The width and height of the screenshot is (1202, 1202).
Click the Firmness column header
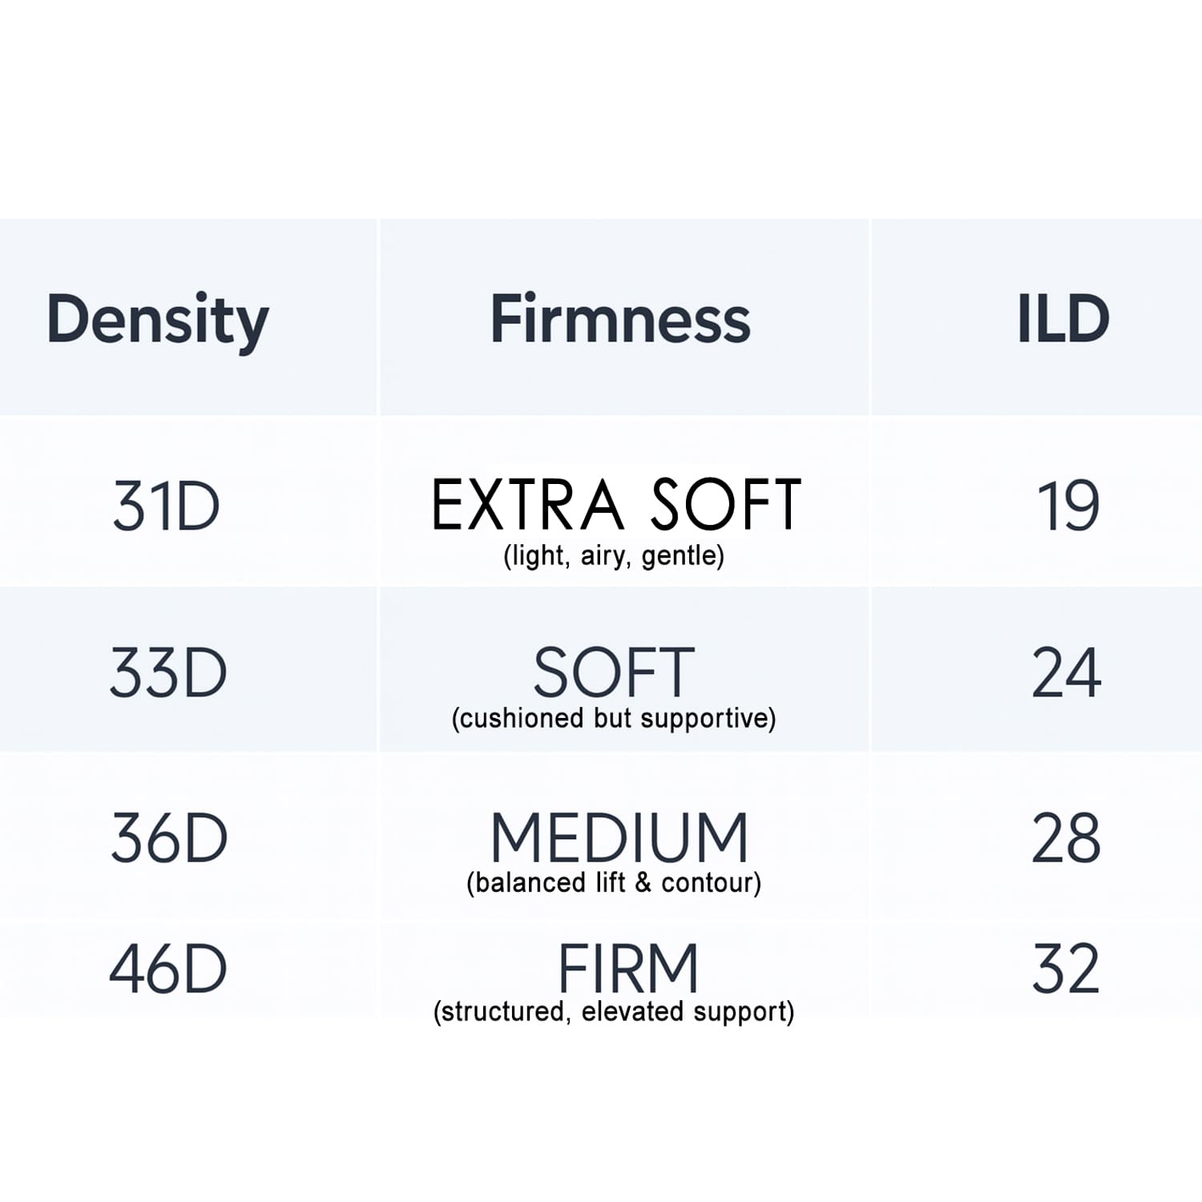click(620, 319)
